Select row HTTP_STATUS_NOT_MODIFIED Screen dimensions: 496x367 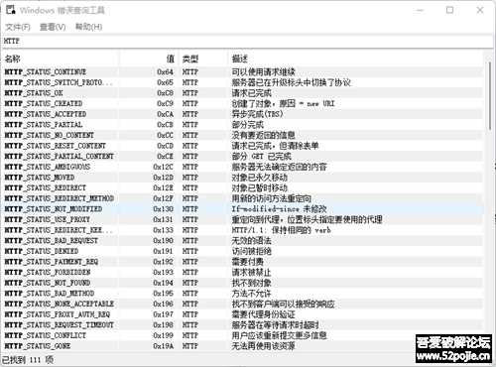click(243, 209)
